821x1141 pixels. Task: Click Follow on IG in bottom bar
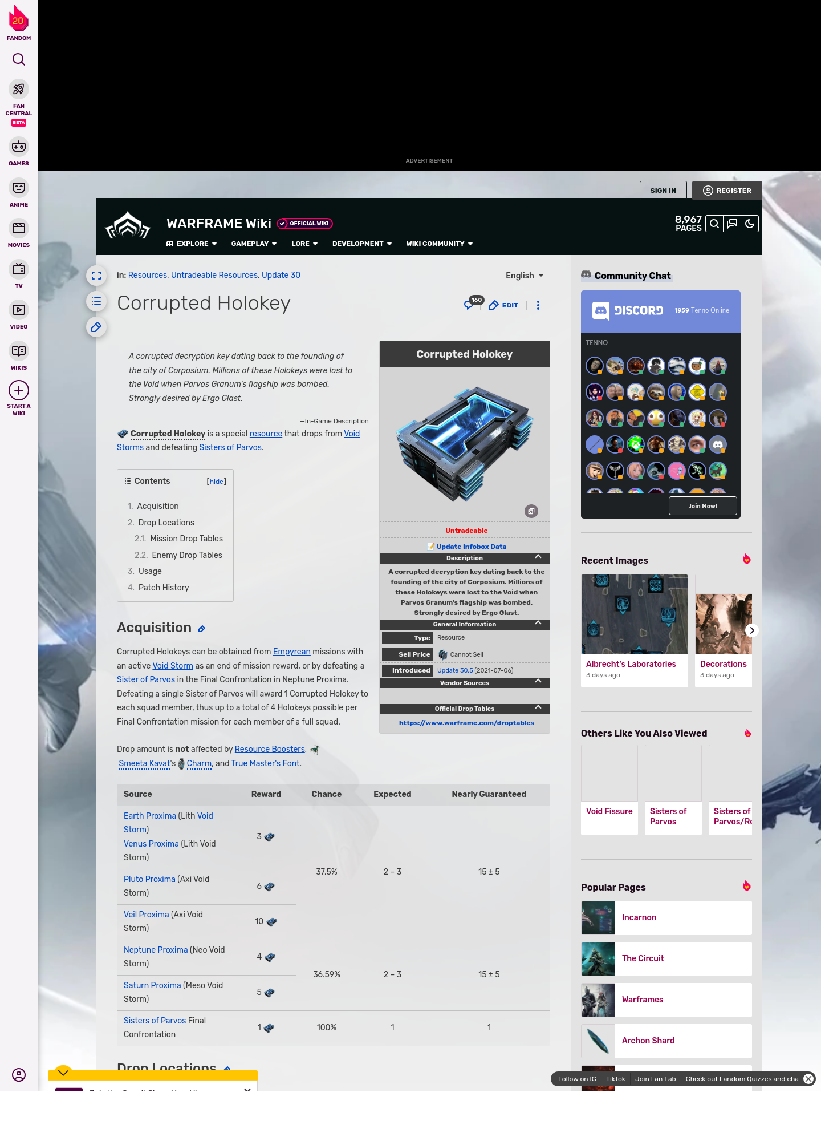pyautogui.click(x=577, y=1079)
